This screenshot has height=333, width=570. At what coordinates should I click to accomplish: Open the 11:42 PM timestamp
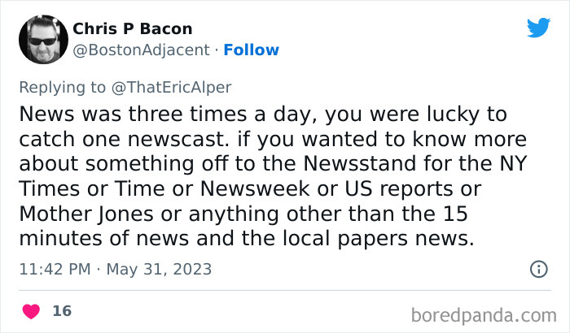[53, 269]
